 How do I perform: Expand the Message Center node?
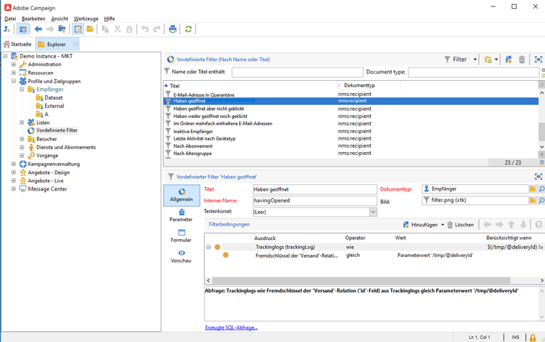pyautogui.click(x=14, y=189)
